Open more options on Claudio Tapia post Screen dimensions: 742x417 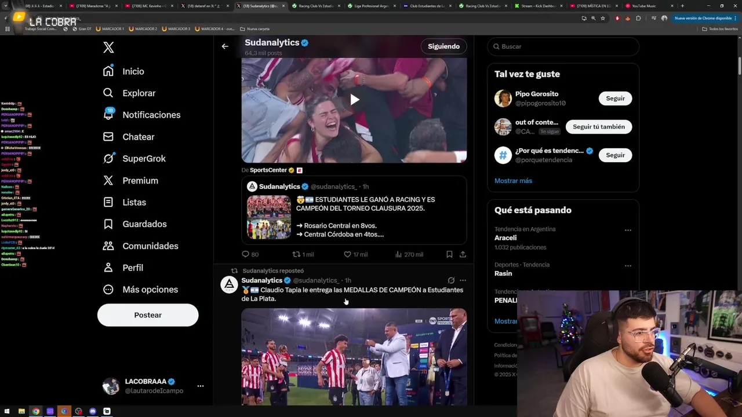[463, 280]
